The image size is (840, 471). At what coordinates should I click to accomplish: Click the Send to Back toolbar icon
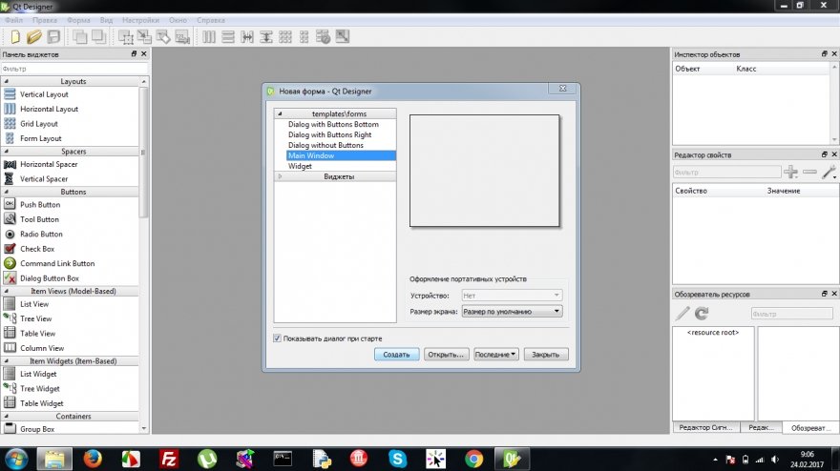click(x=80, y=37)
